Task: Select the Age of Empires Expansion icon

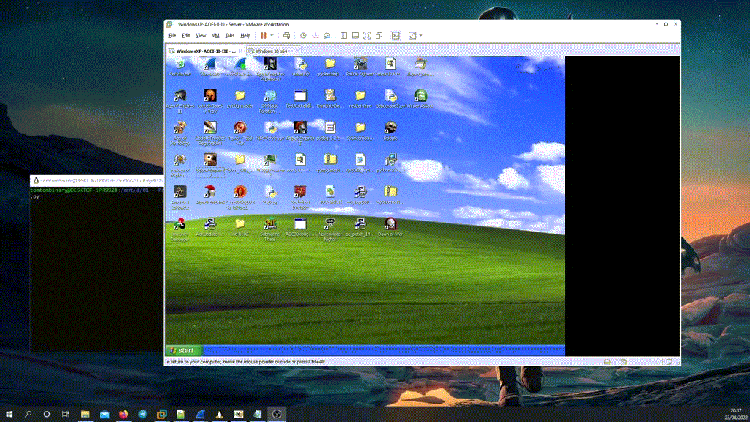Action: pos(270,70)
